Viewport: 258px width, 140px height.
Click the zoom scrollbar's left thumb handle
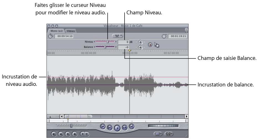tap(67, 117)
